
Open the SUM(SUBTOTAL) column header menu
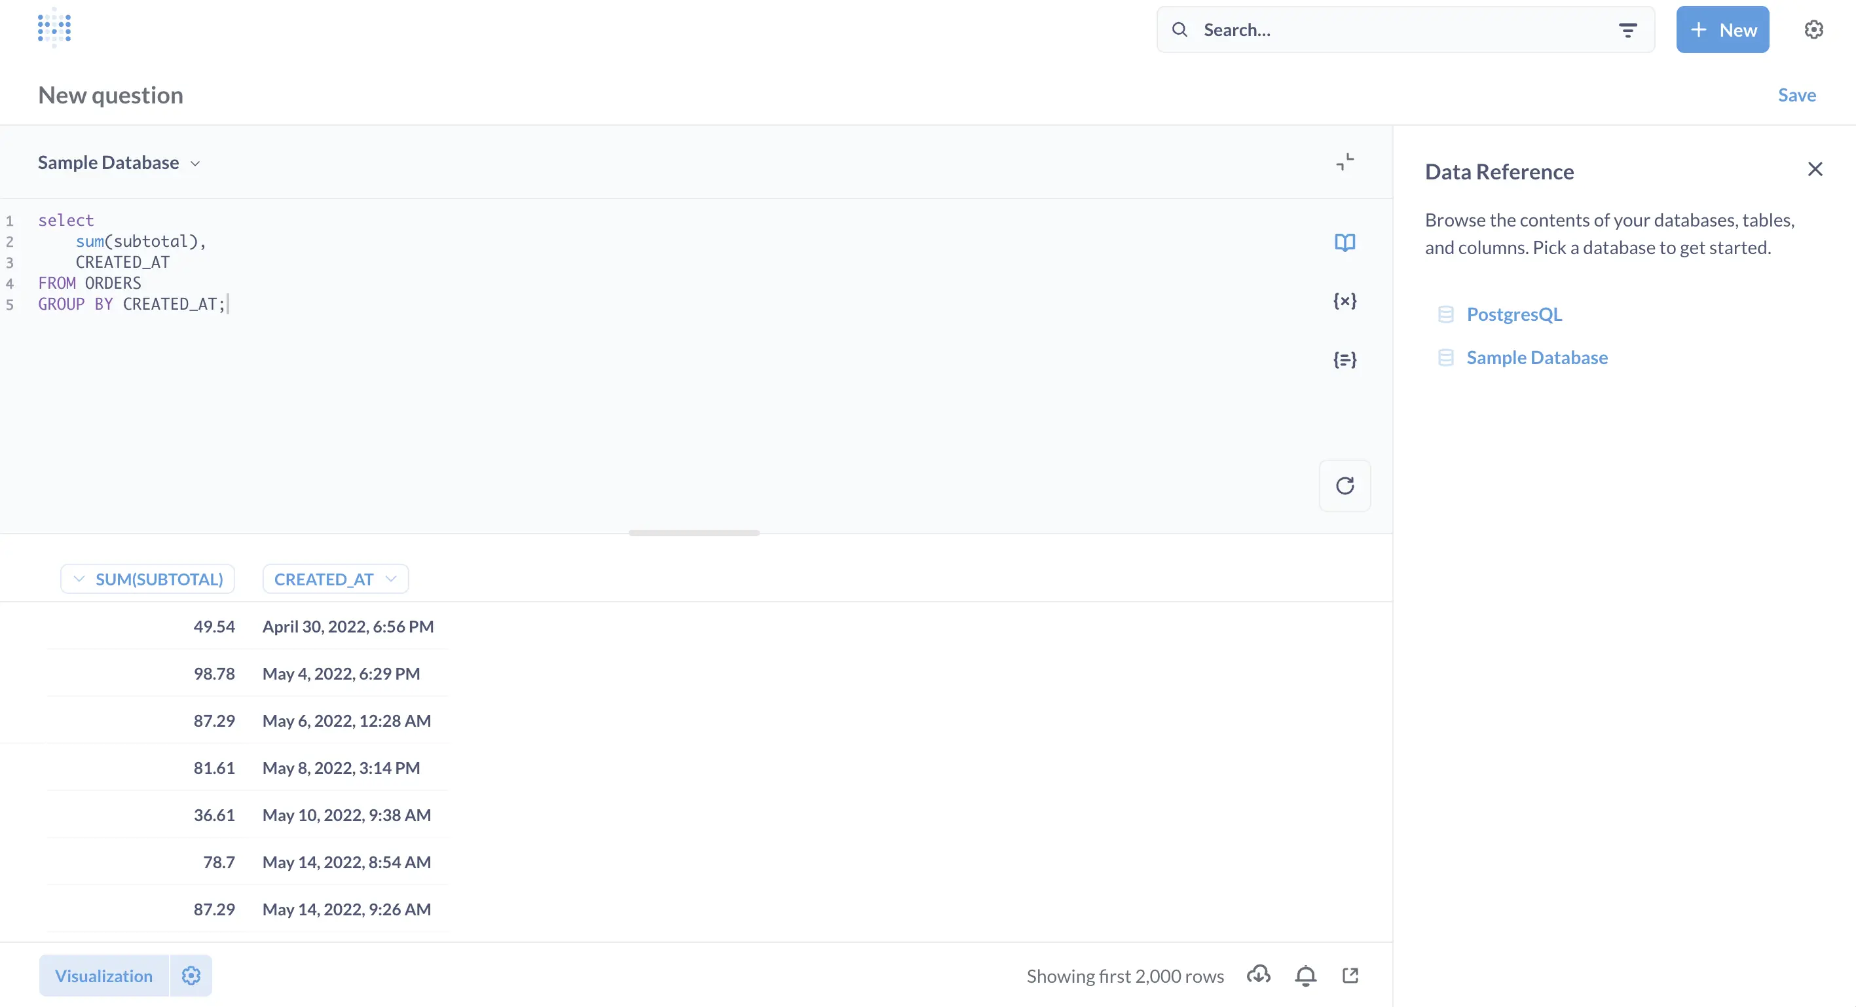point(148,579)
